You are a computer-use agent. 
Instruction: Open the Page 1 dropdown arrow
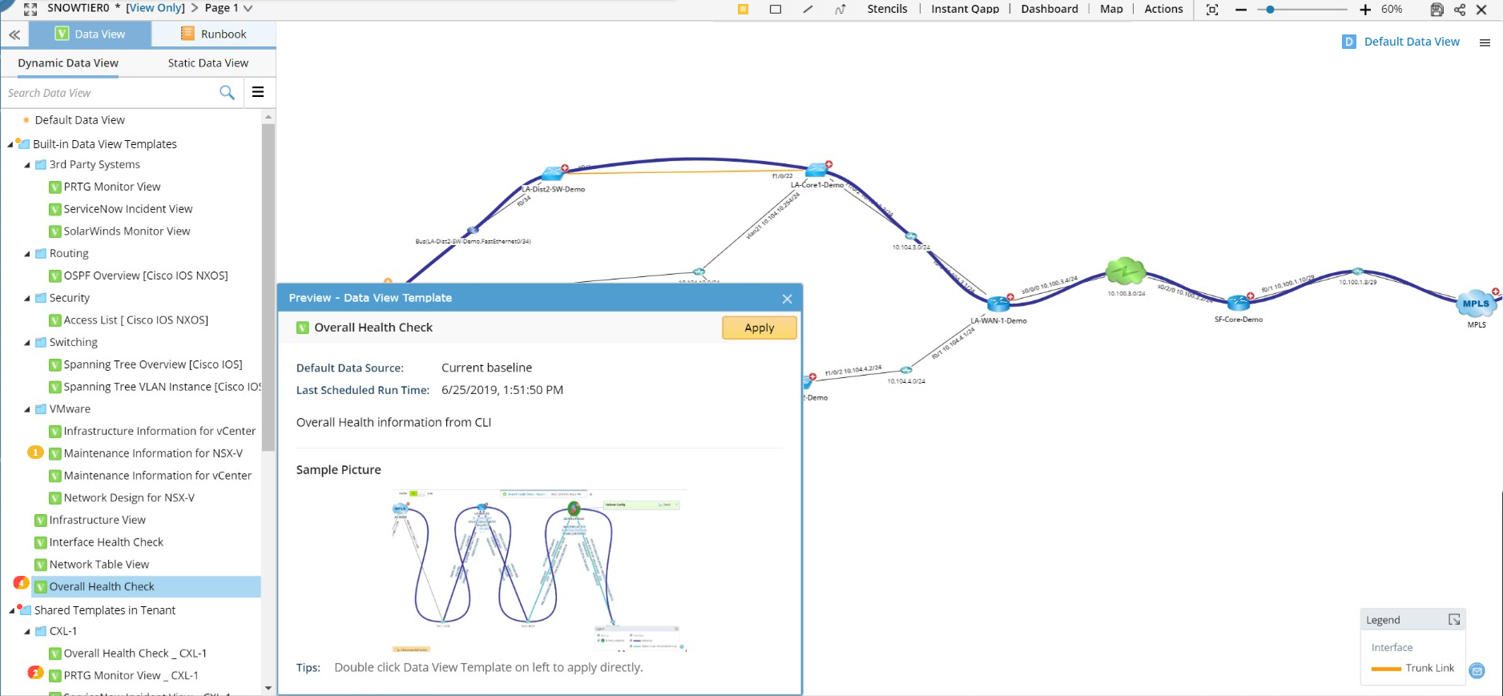248,9
